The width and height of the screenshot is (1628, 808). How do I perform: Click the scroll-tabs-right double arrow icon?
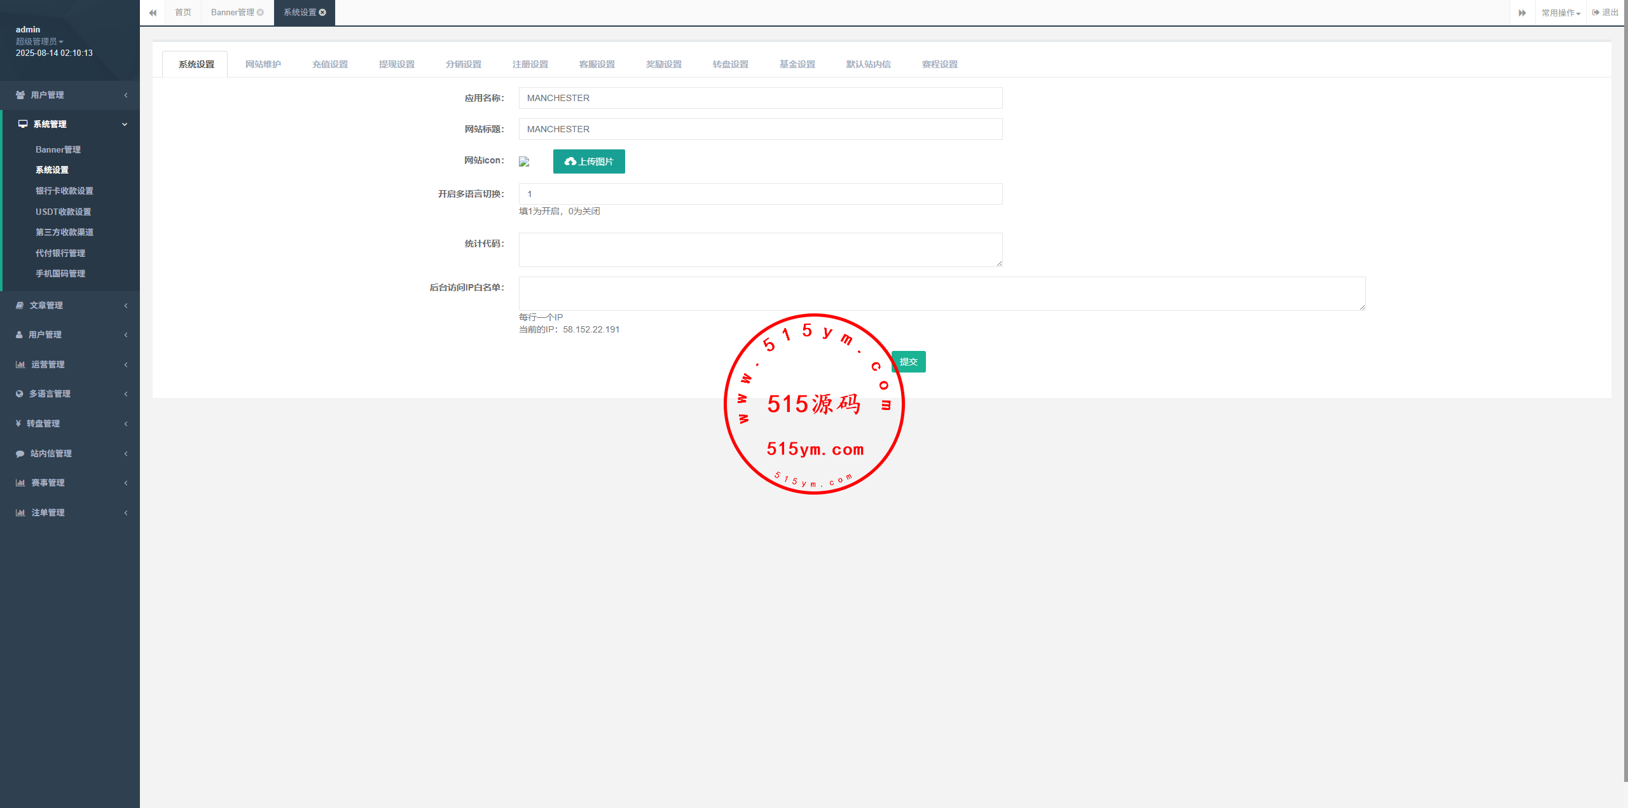(1522, 13)
